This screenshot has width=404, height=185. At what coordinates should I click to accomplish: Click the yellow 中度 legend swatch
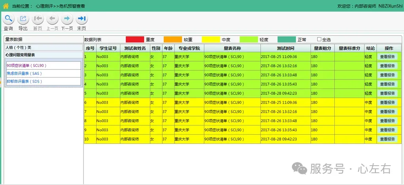(211, 40)
